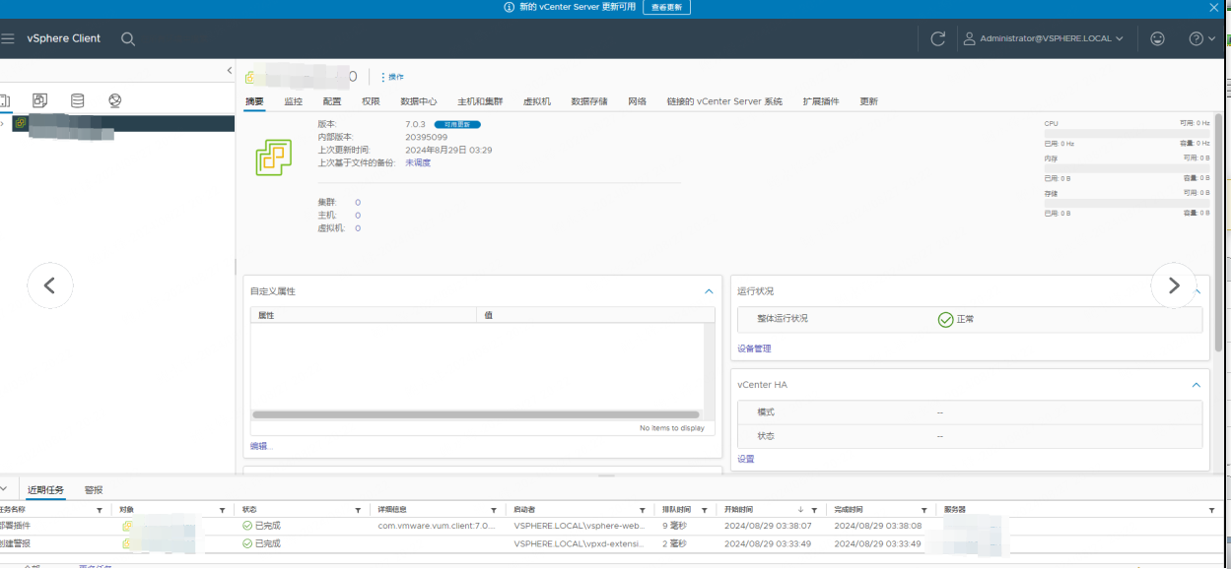Open the 虚拟机 tab
1231x569 pixels.
537,101
